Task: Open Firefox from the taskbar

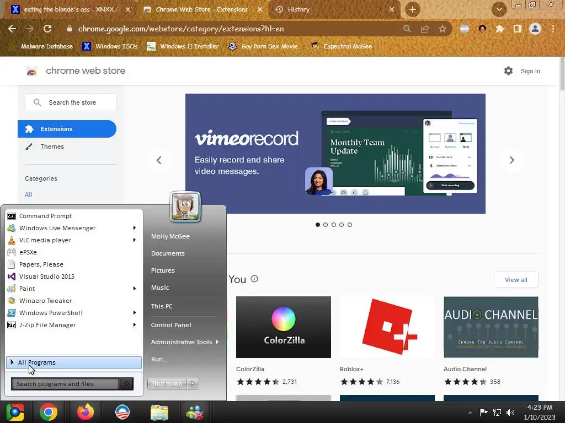Action: (x=86, y=412)
